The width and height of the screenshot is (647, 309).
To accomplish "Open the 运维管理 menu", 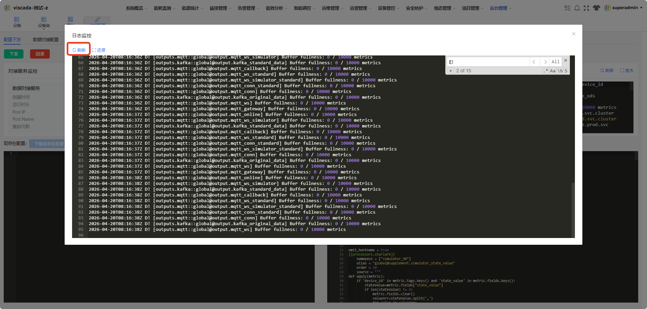I will tap(333, 8).
